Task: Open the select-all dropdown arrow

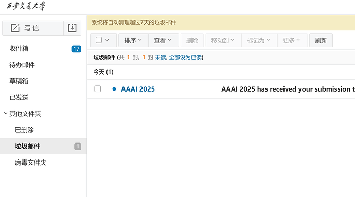Action: click(x=108, y=40)
